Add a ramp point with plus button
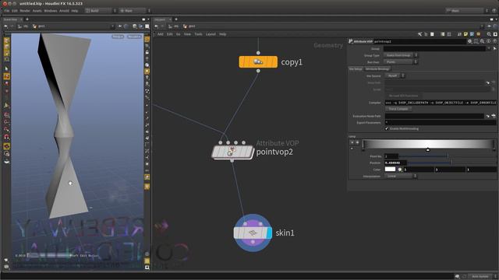This screenshot has width=499, height=280. pyautogui.click(x=357, y=143)
